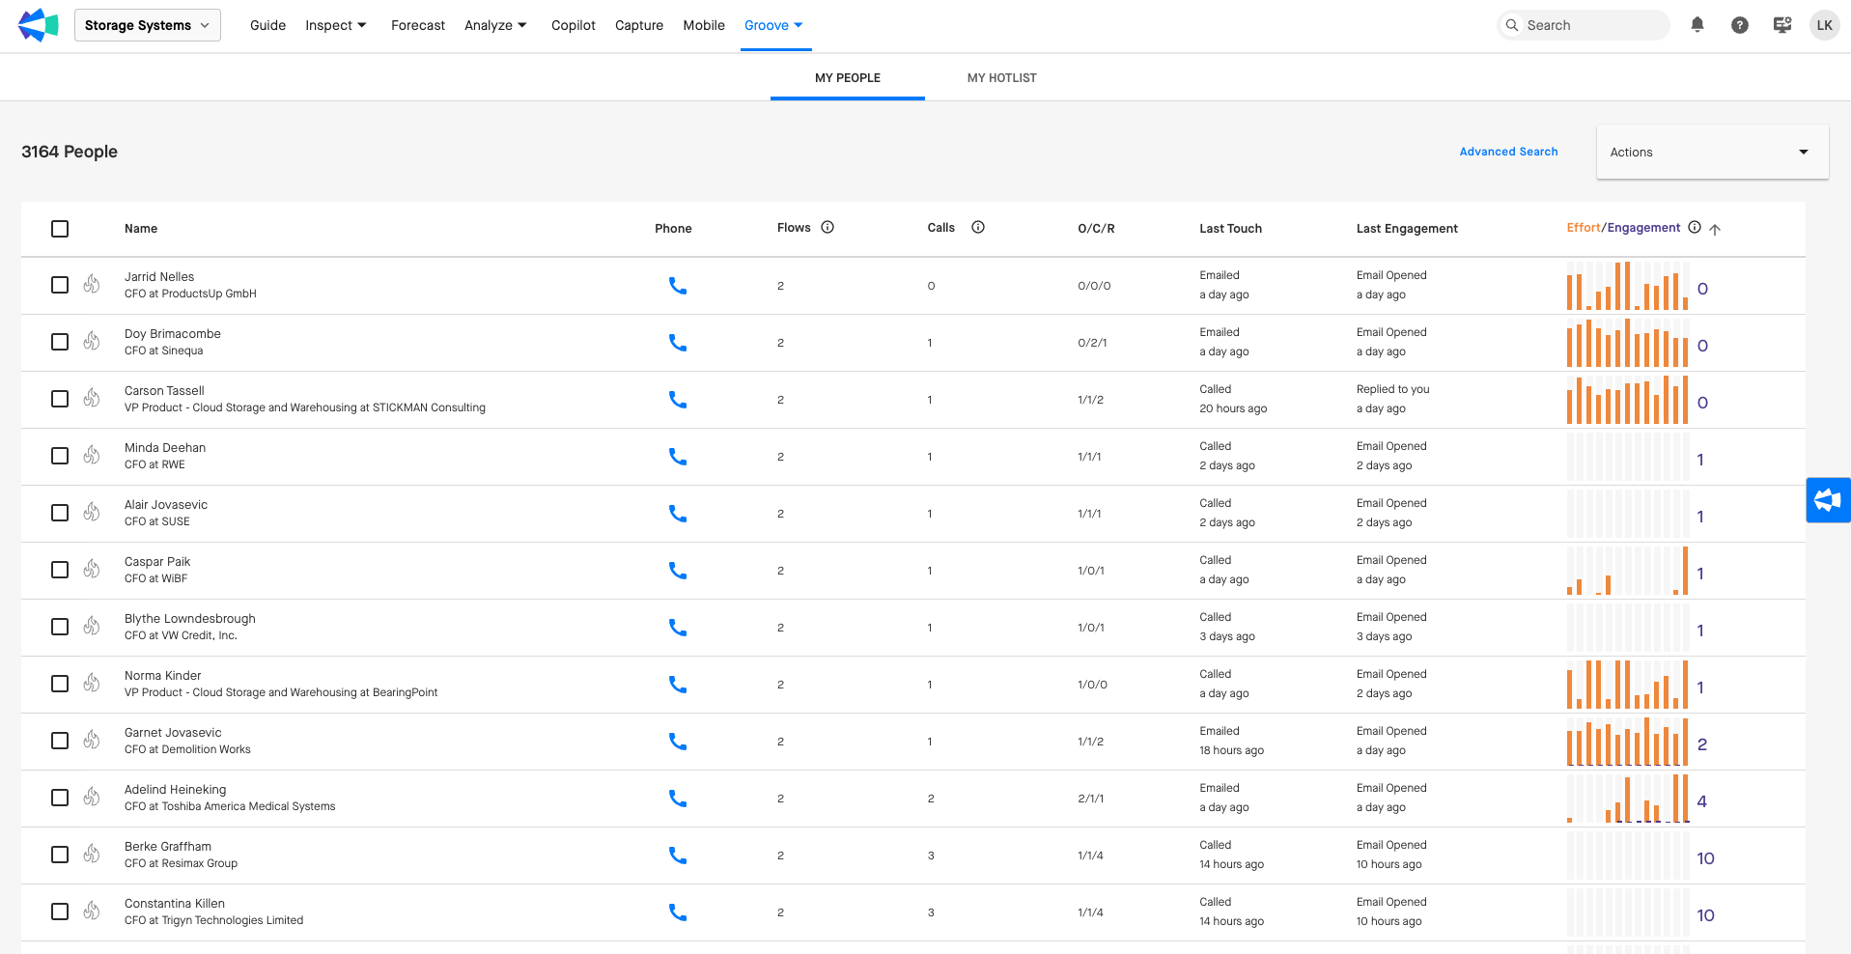Expand the Inspect menu dropdown
The height and width of the screenshot is (954, 1851).
[x=335, y=25]
